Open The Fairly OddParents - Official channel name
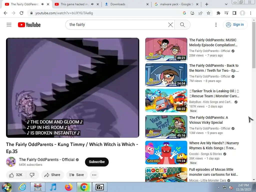The image size is (256, 192). pyautogui.click(x=47, y=159)
